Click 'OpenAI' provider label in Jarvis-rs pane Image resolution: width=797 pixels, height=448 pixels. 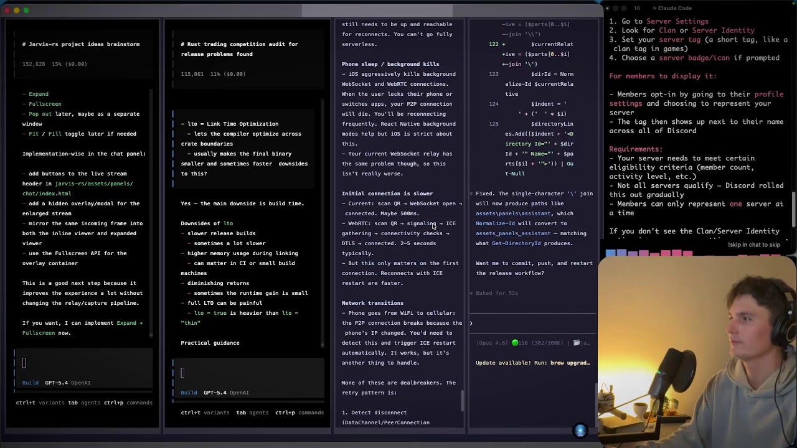coord(81,383)
